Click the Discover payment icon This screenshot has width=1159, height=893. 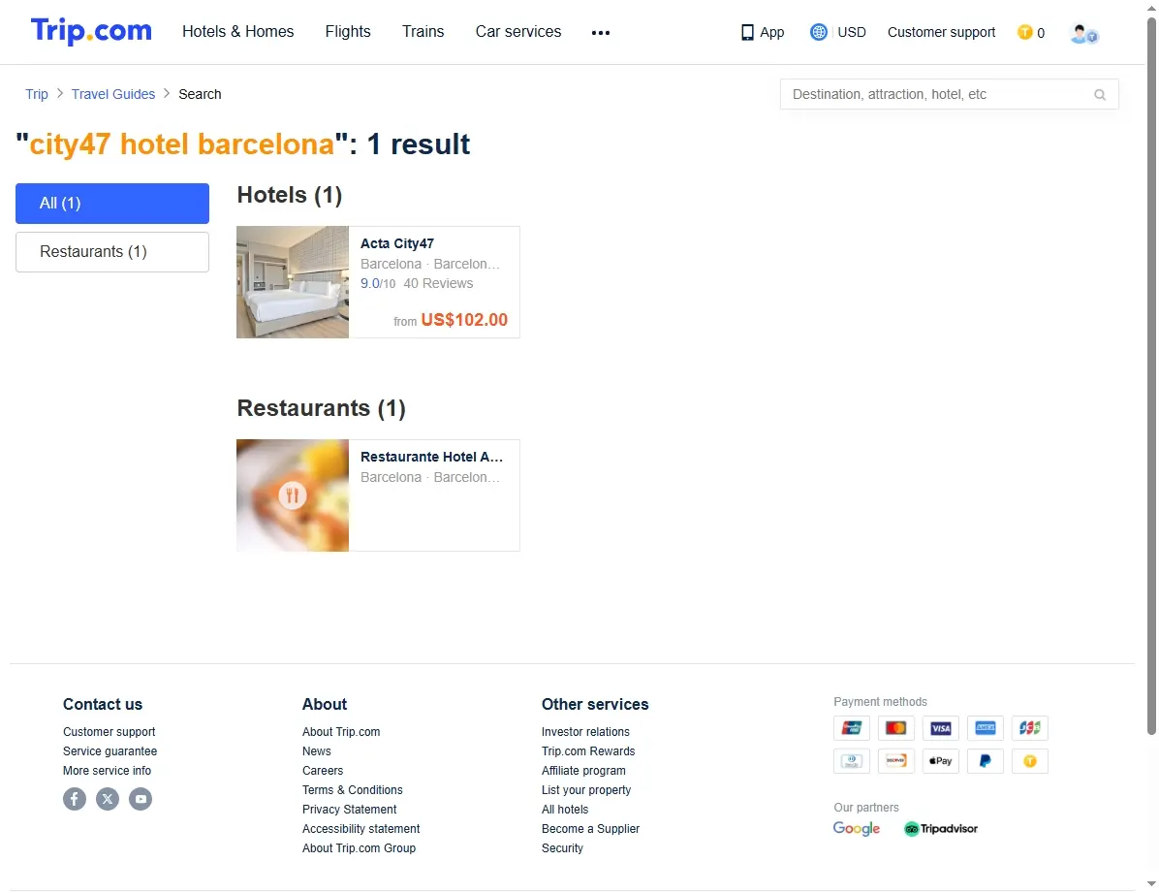click(x=895, y=760)
